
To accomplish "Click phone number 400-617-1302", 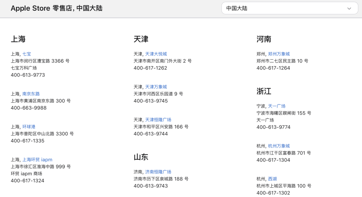I will (x=274, y=193).
